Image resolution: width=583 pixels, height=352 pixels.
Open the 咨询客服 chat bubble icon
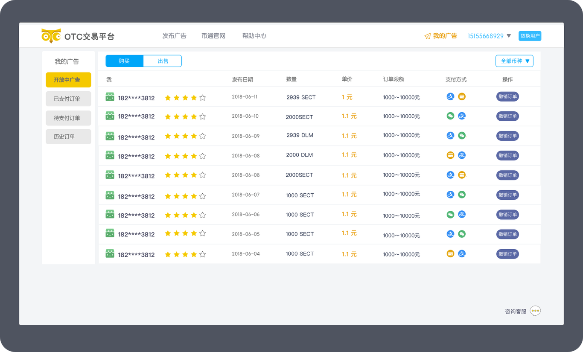click(x=535, y=311)
